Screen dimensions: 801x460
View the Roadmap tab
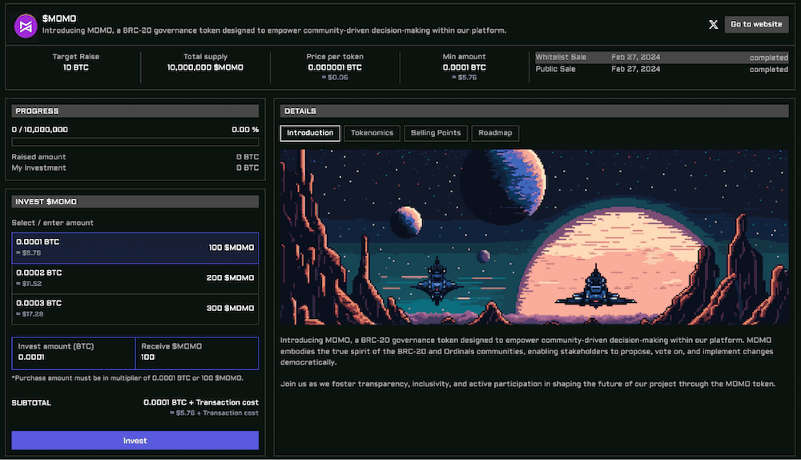pyautogui.click(x=495, y=133)
